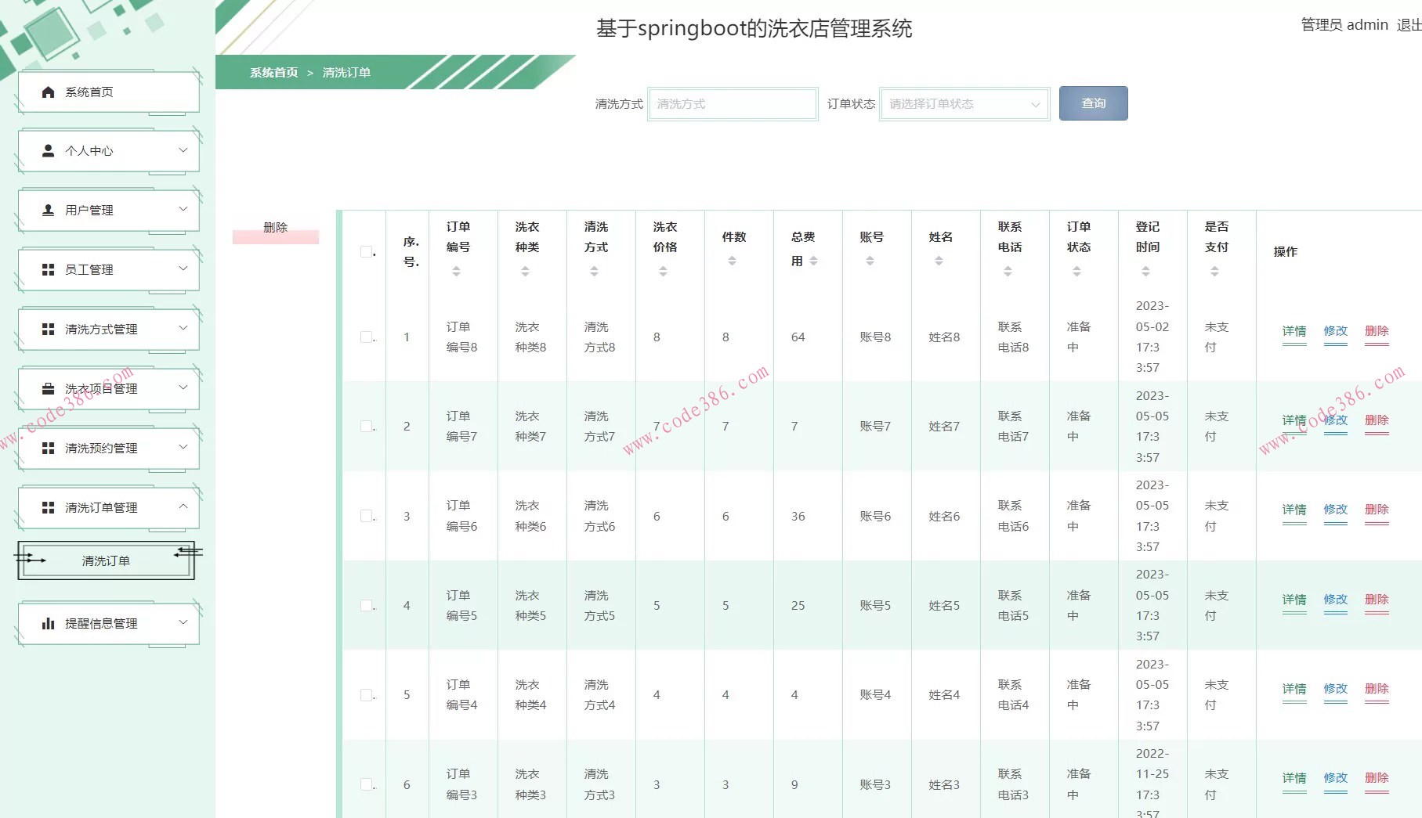Navigate to 系统首页 in the breadcrumb
The height and width of the screenshot is (818, 1422).
(273, 71)
